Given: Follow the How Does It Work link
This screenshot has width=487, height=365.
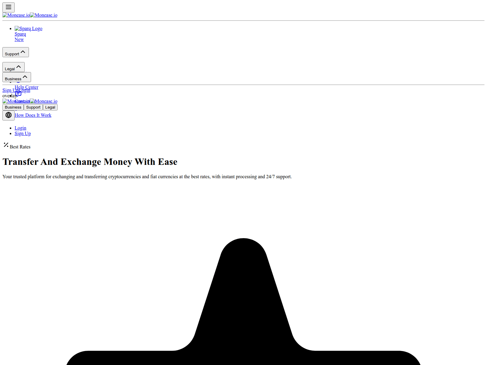Looking at the screenshot, I should (33, 115).
